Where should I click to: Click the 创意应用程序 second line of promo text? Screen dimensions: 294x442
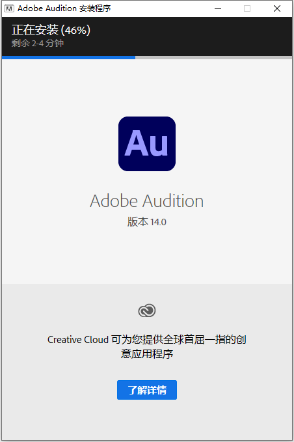click(x=147, y=353)
